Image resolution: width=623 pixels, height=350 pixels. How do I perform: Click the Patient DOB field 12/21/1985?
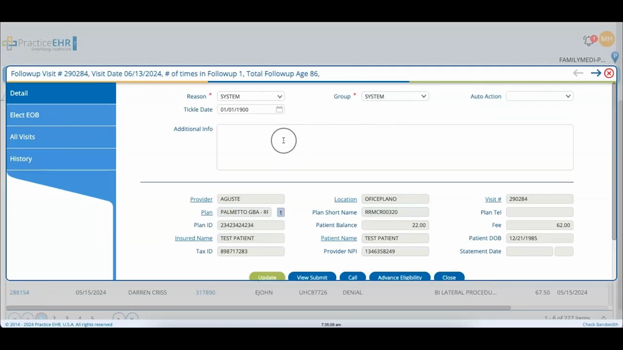[540, 238]
